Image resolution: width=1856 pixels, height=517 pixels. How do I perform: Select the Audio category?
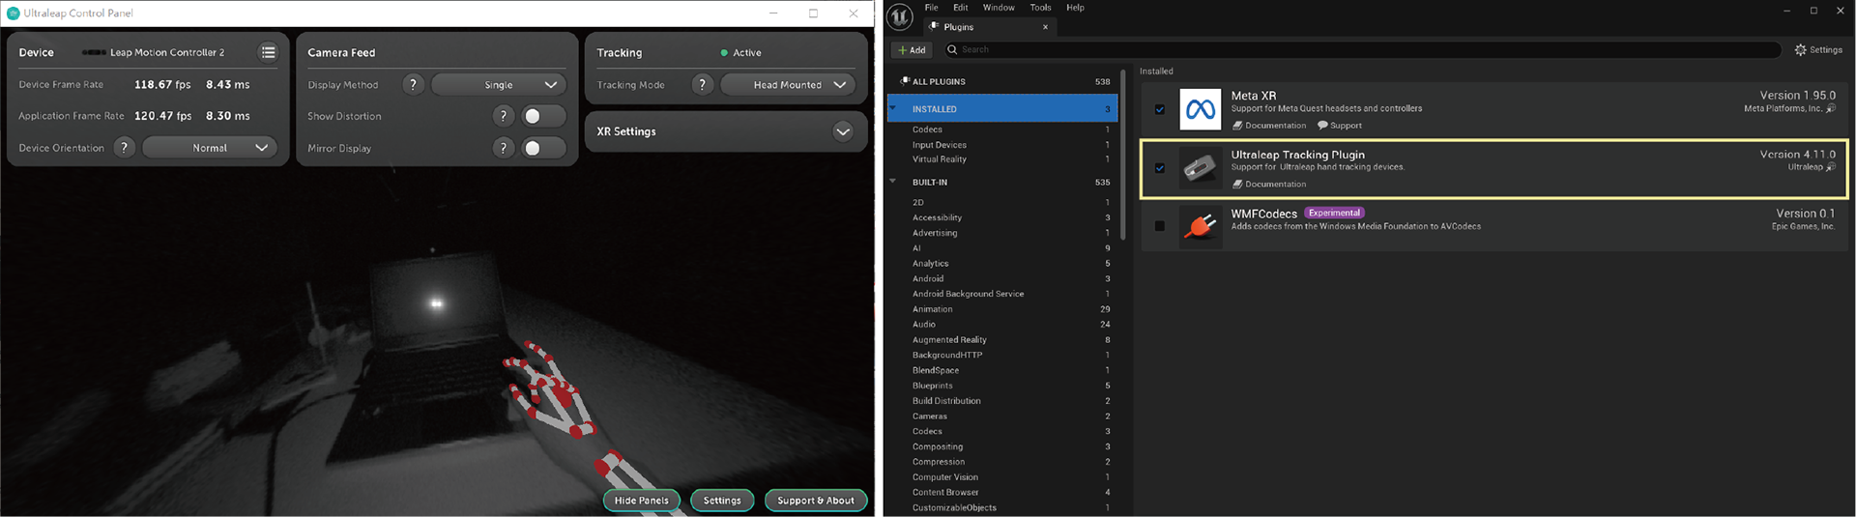[x=1002, y=325]
